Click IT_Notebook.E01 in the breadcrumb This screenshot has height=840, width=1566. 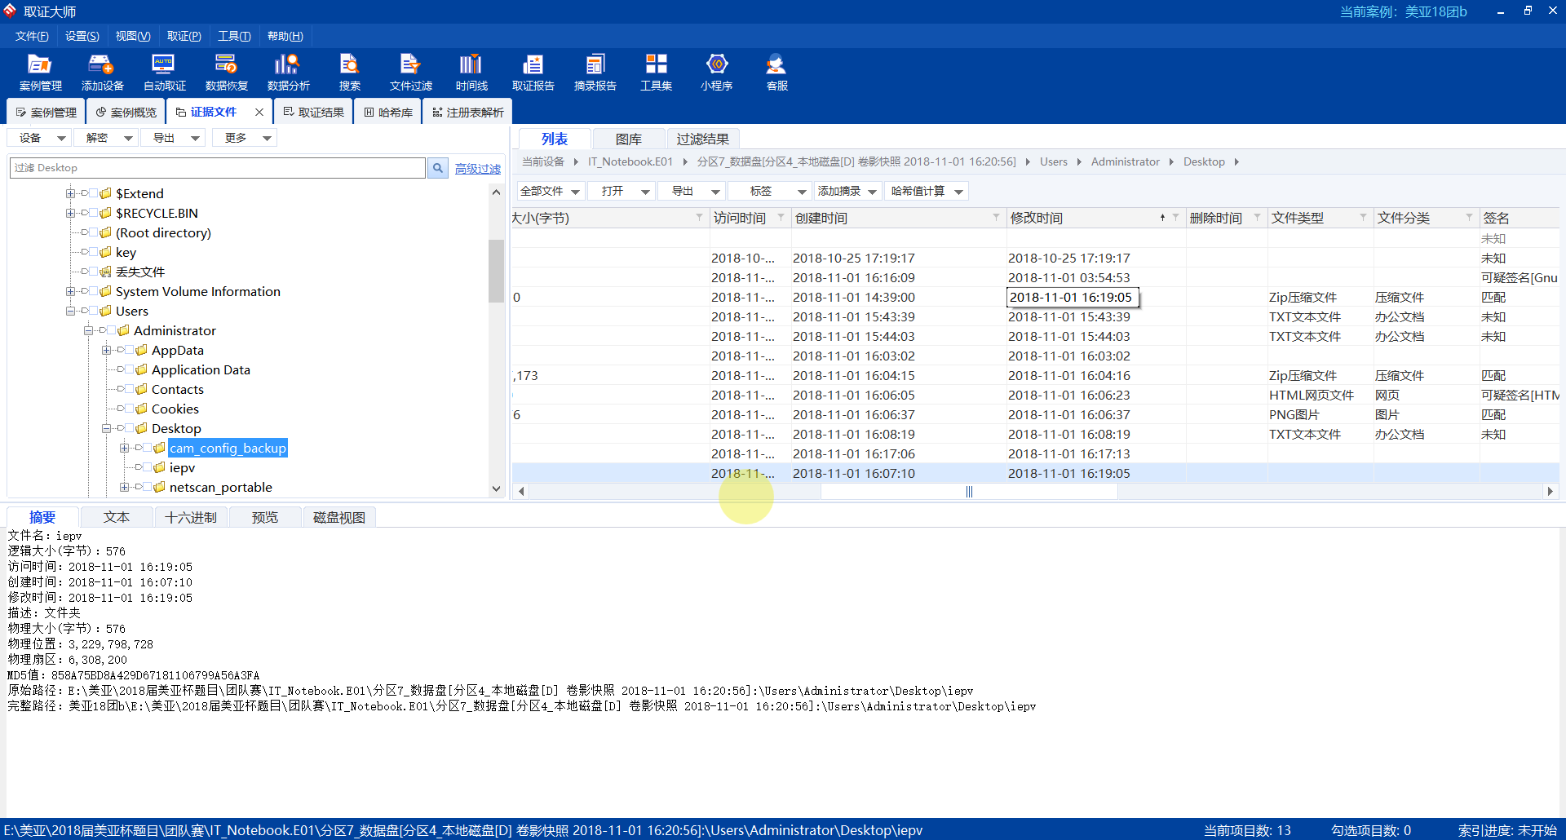630,161
